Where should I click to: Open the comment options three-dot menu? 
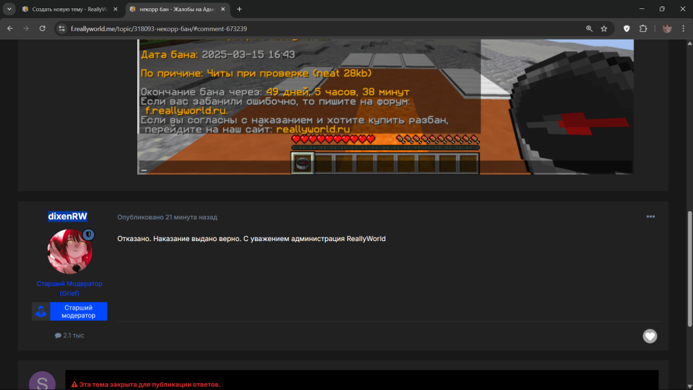click(x=651, y=216)
